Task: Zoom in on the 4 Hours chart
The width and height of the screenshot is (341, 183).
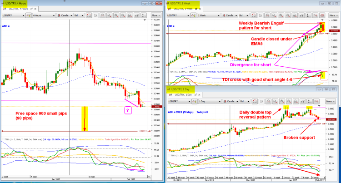Action: [x=116, y=15]
